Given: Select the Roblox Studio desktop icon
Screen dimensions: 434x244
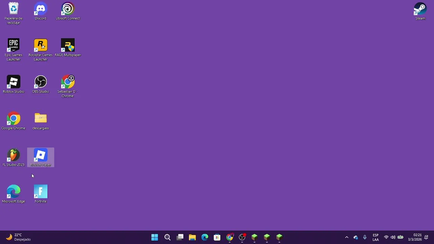Looking at the screenshot, I should click(x=14, y=84).
